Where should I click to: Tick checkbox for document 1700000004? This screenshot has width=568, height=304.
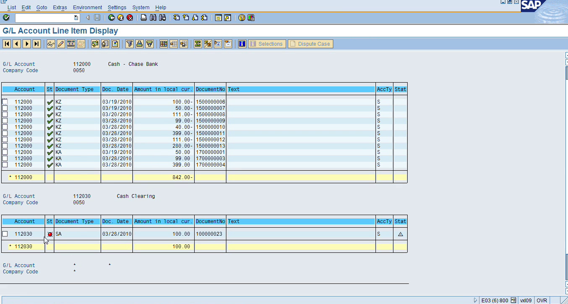point(5,165)
